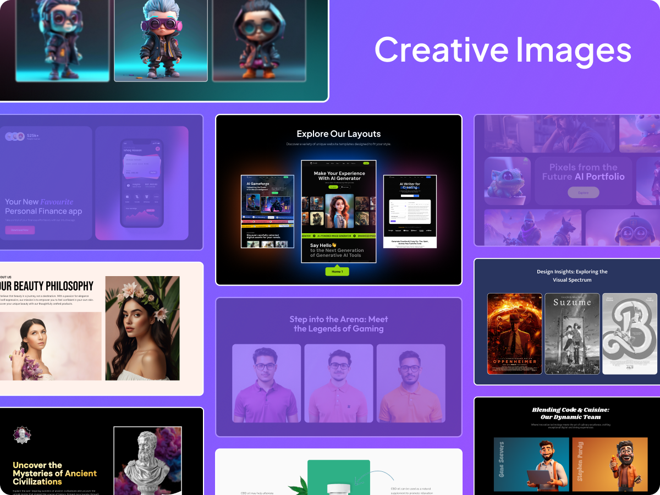Click the green Home 1 label button
The width and height of the screenshot is (660, 495).
point(337,271)
